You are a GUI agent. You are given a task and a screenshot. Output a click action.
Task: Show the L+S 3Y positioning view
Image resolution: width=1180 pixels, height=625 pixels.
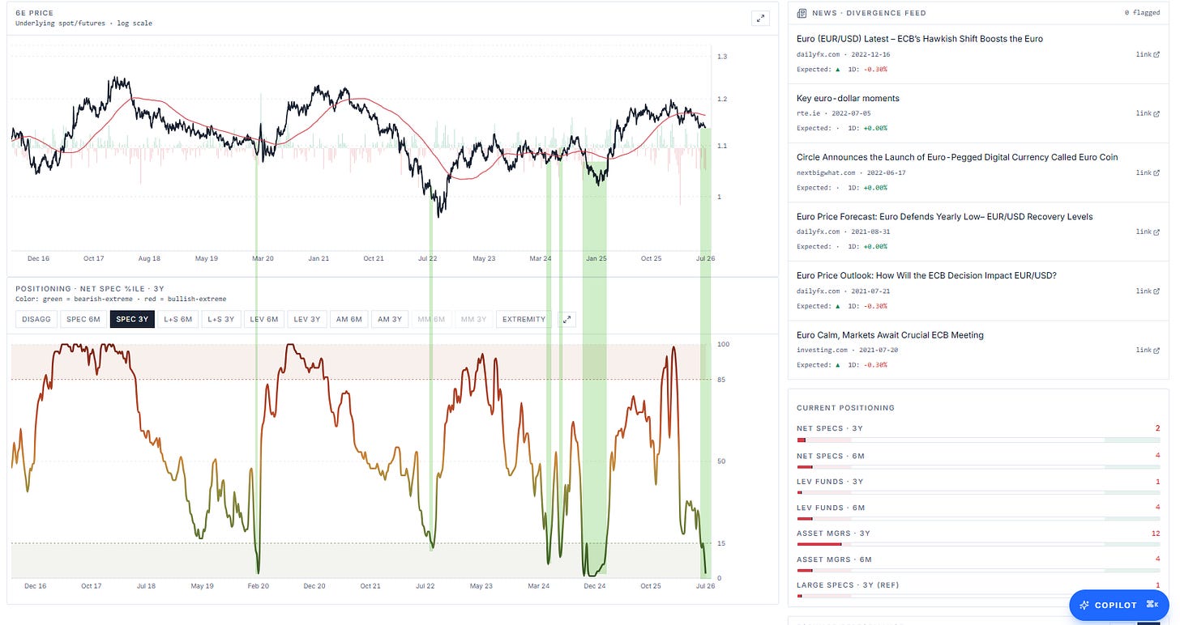click(x=222, y=319)
